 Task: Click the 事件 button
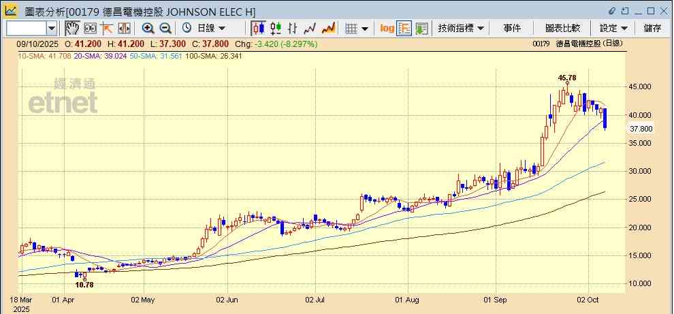point(512,28)
